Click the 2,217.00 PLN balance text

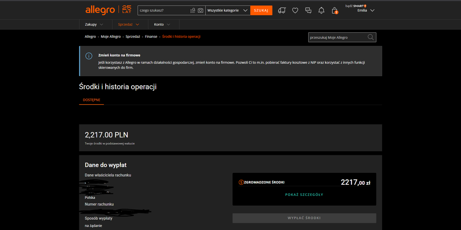[x=107, y=135]
